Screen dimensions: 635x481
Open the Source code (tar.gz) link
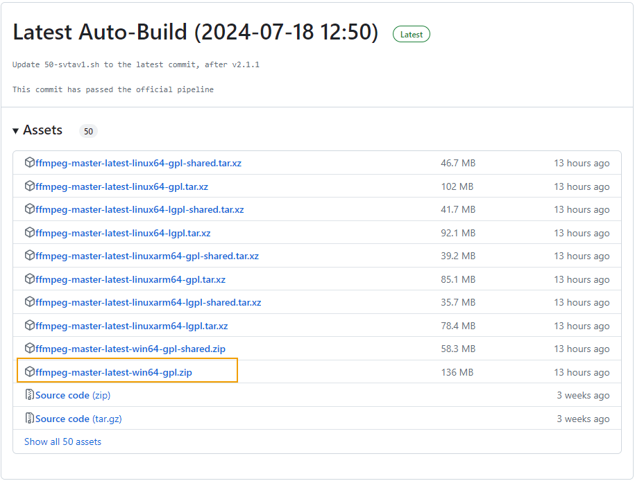(78, 419)
